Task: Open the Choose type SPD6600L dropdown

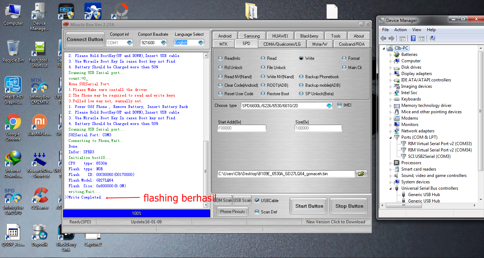Action: (x=329, y=105)
